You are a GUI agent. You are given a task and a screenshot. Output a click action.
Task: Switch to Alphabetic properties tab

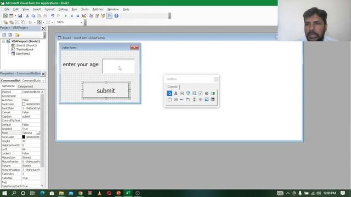(x=8, y=86)
